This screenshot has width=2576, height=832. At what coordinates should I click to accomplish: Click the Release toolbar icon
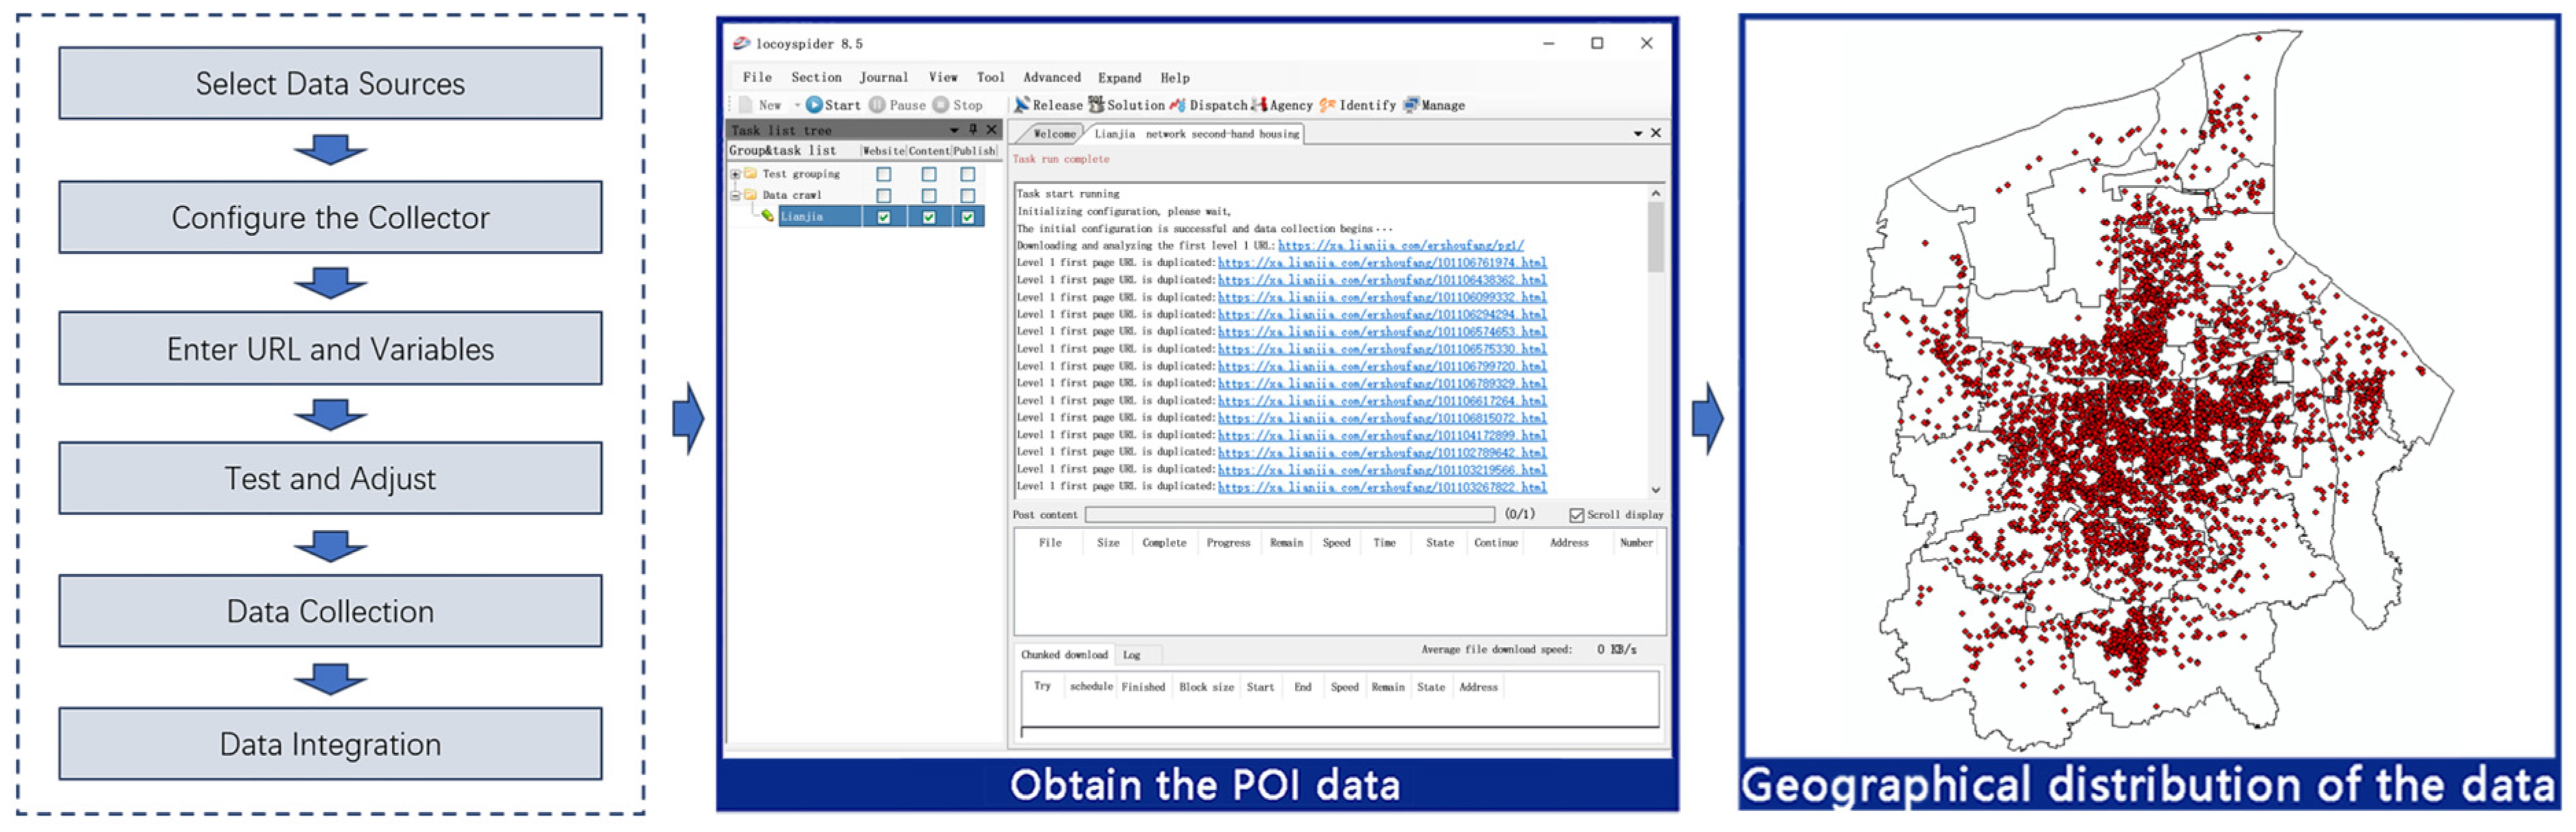tap(1021, 105)
